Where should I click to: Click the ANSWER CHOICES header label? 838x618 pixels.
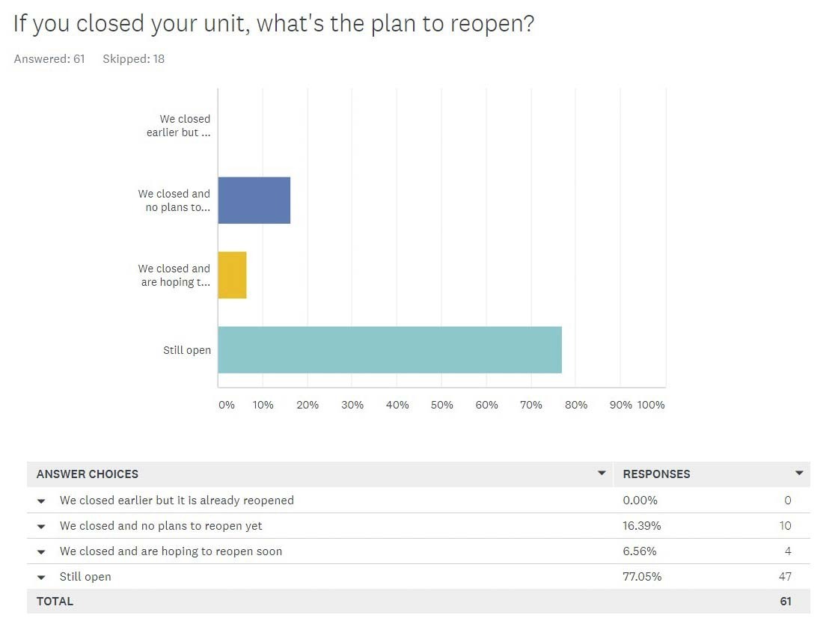tap(88, 474)
